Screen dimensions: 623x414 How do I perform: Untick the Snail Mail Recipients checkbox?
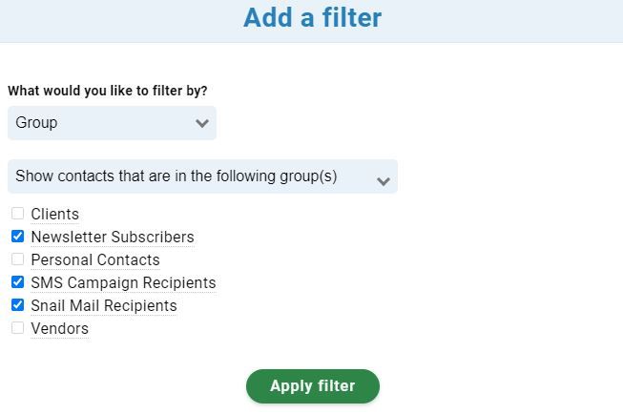click(x=17, y=305)
